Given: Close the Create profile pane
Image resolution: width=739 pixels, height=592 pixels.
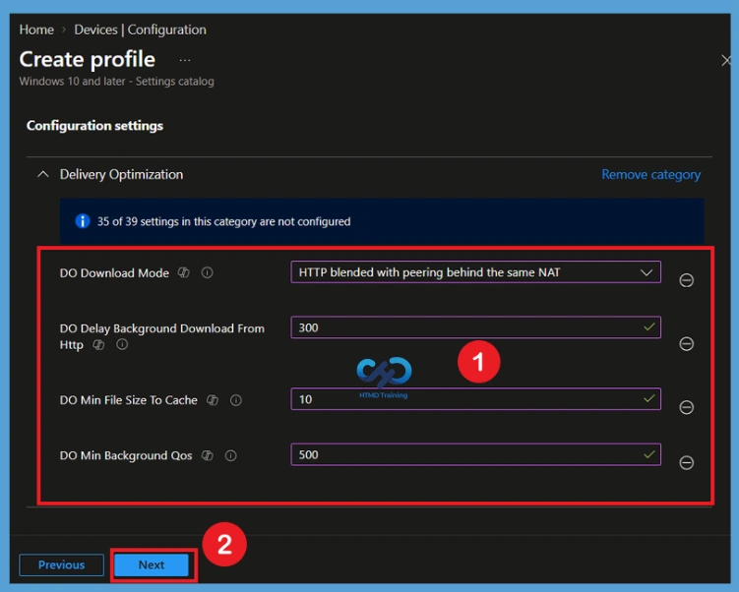Looking at the screenshot, I should click(726, 60).
